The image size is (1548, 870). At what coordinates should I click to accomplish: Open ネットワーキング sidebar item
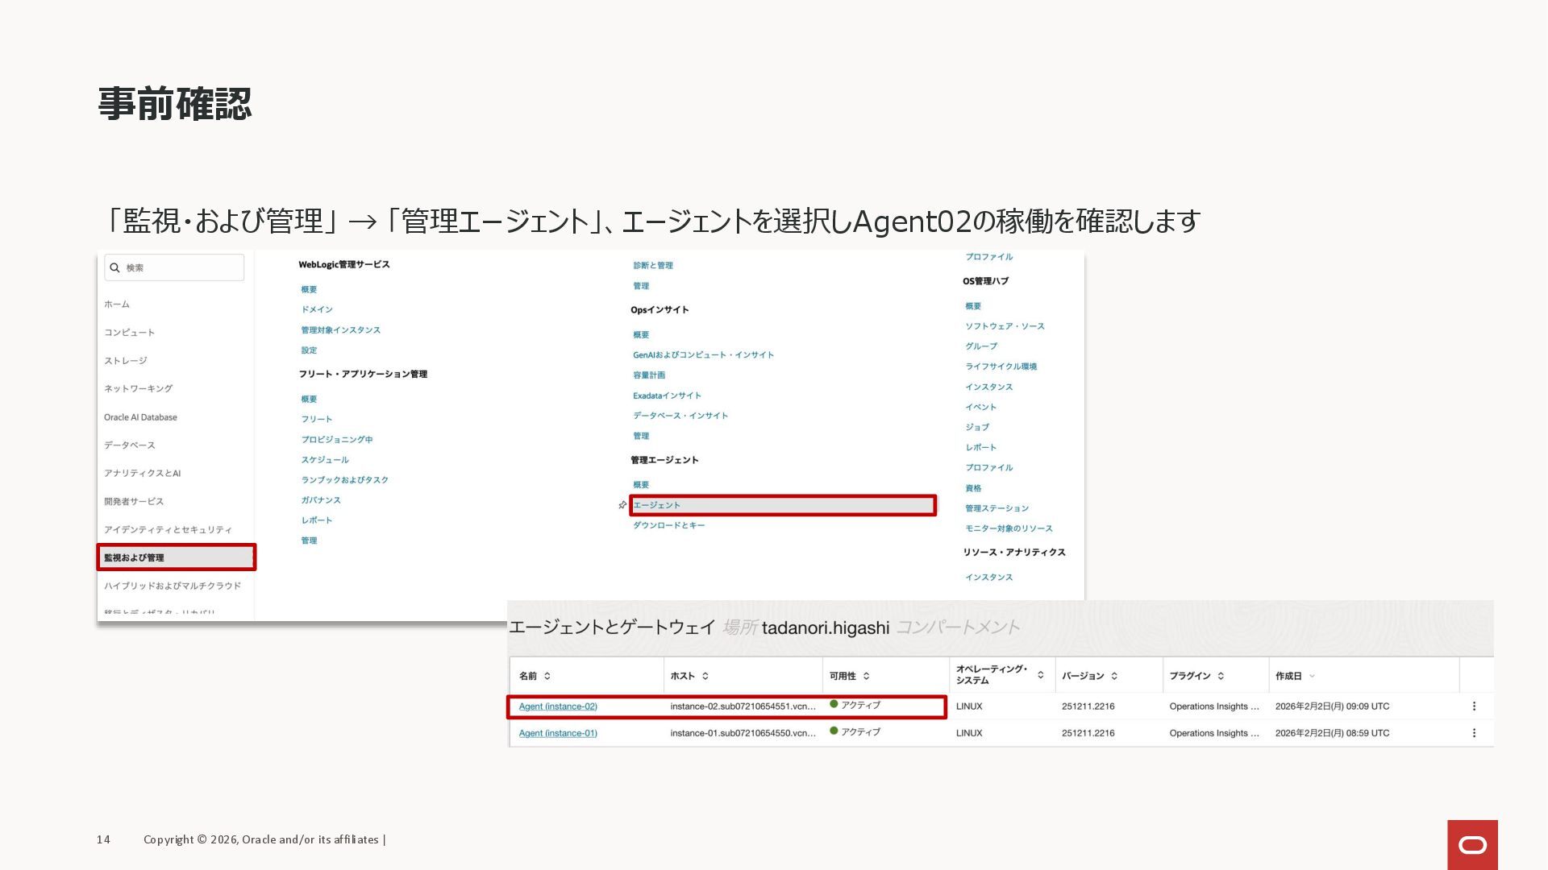click(x=138, y=388)
